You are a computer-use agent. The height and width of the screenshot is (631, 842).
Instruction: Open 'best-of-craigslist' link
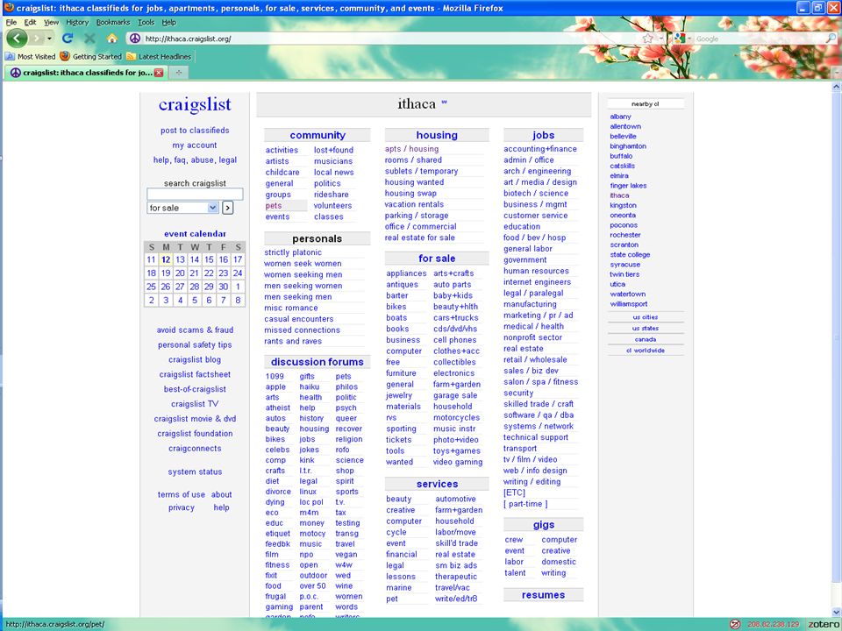pyautogui.click(x=195, y=389)
